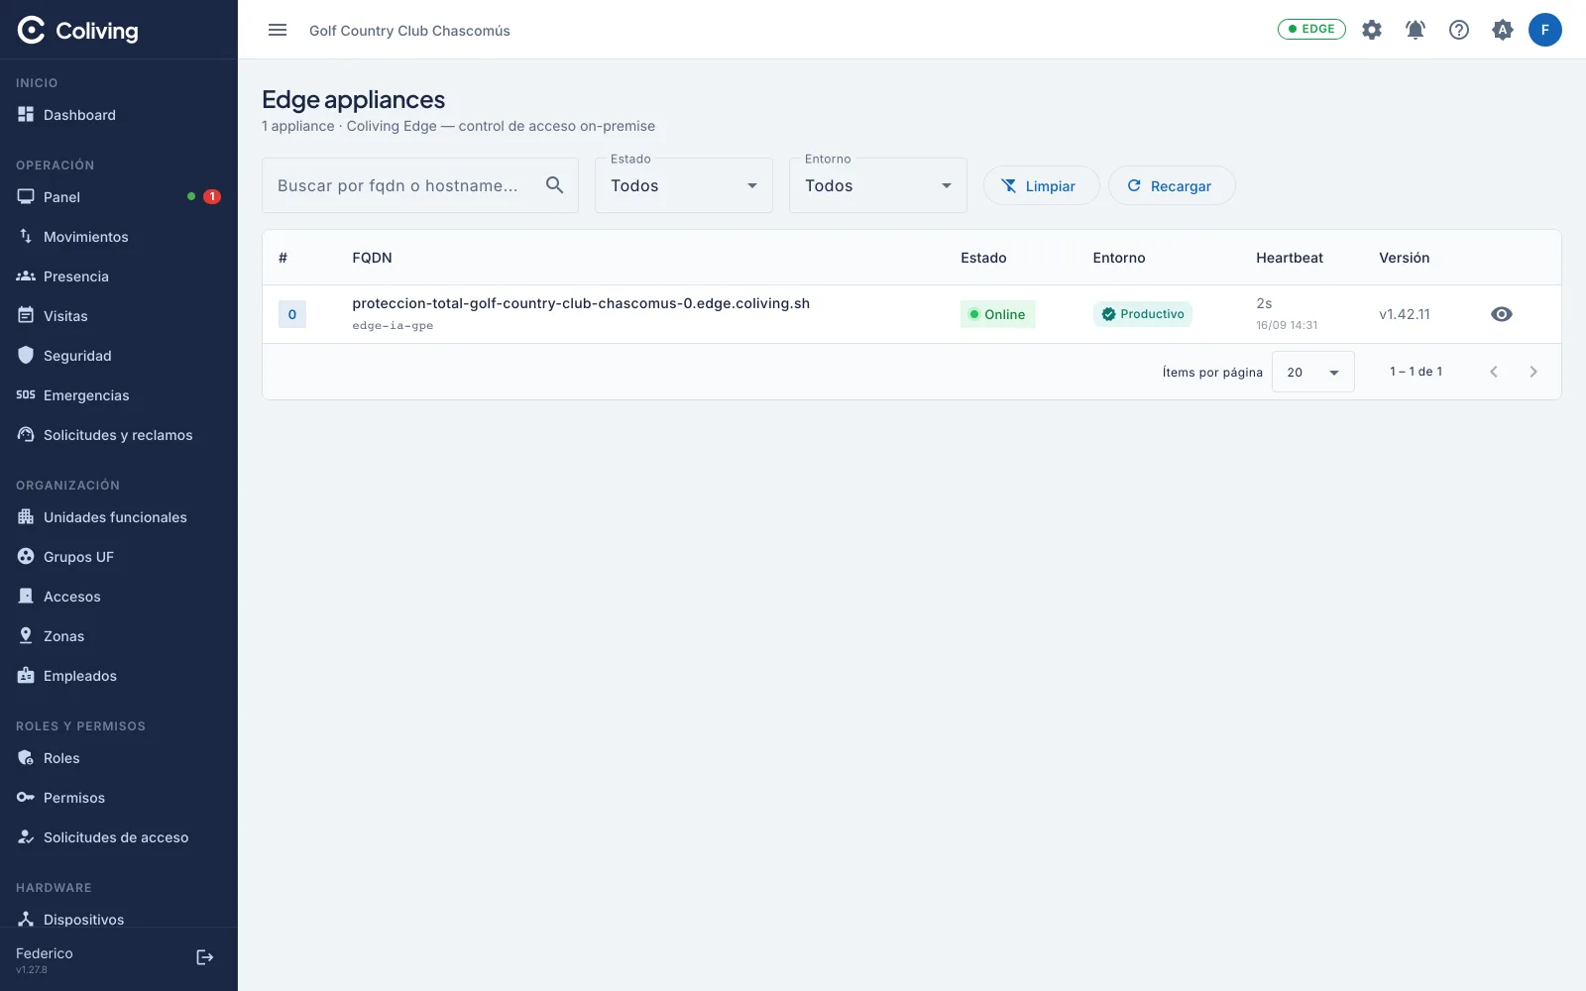
Task: Open Movimientos in sidebar
Action: [x=119, y=237]
